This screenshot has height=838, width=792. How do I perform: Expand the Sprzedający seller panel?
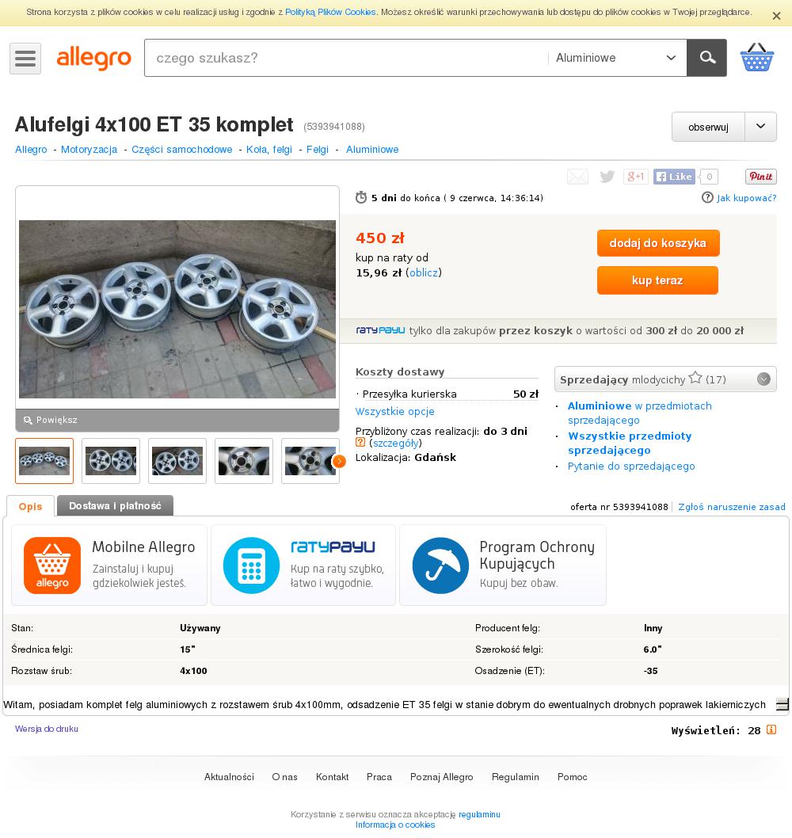[x=763, y=379]
